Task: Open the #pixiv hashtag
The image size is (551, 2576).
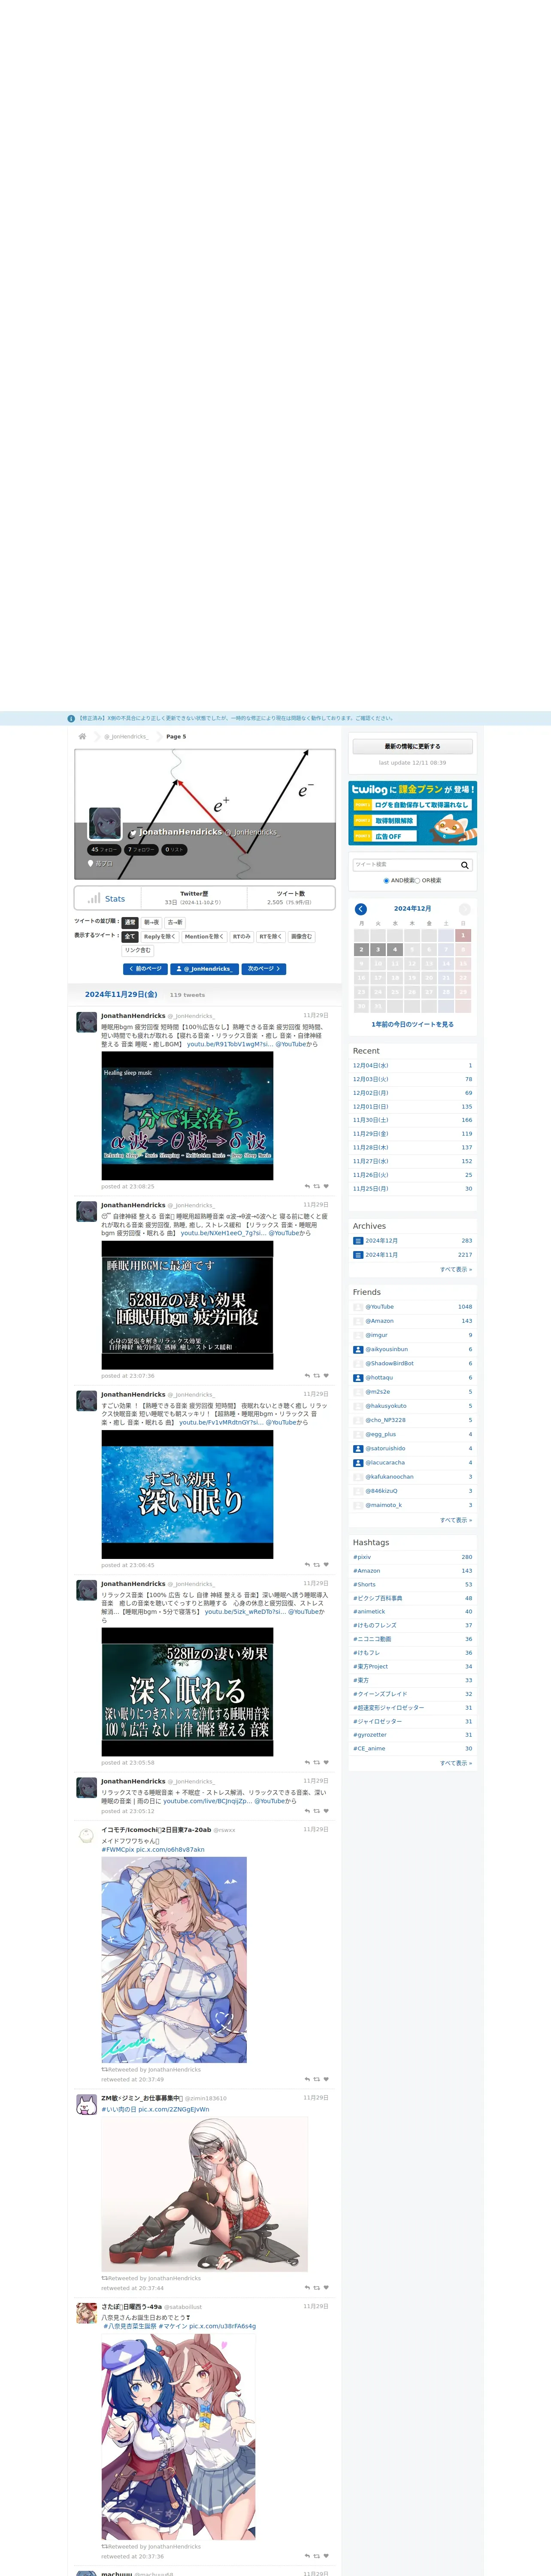Action: [x=362, y=1557]
